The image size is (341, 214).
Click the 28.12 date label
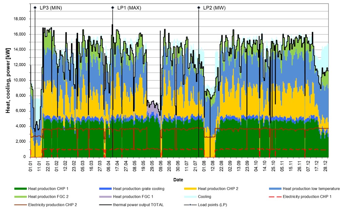325,166
